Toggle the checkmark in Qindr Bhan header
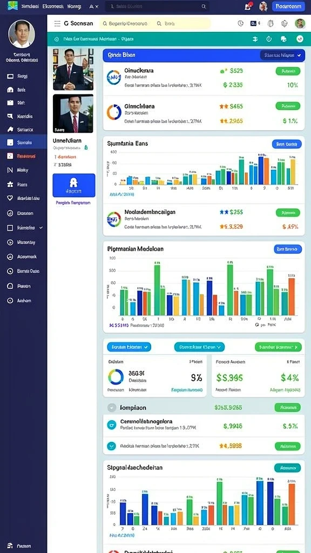This screenshot has width=311, height=553. 299,56
